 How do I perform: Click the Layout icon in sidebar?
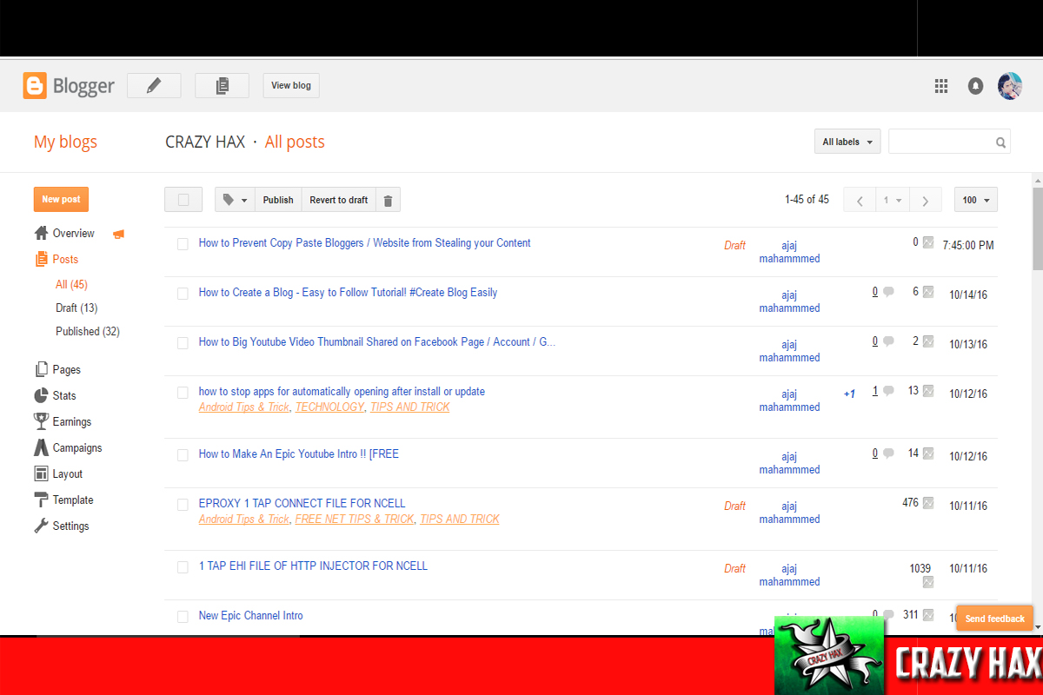[41, 473]
